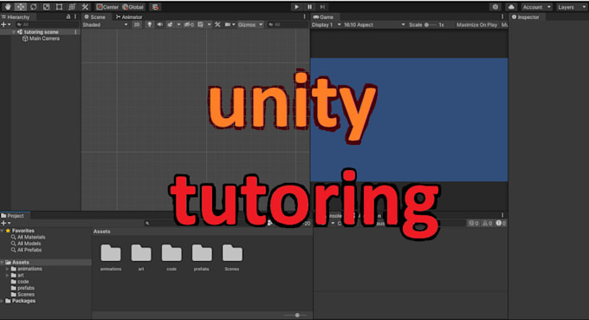This screenshot has height=320, width=589.
Task: Adjust the asset icon size slider
Action: click(296, 315)
